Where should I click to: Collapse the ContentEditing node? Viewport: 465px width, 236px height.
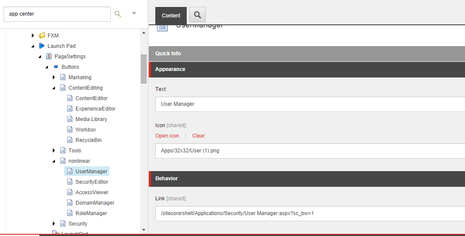click(x=54, y=88)
